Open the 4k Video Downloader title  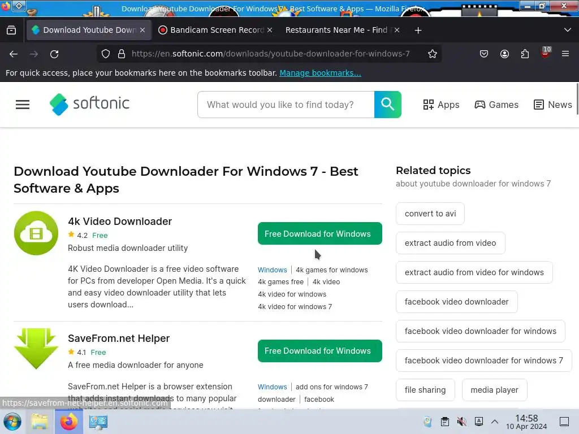click(120, 222)
